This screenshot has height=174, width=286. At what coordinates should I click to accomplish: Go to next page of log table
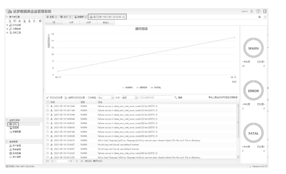77,161
